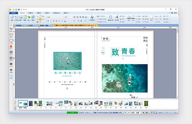Click the New document icon in title bar
This screenshot has width=192, height=124.
tap(13, 9)
